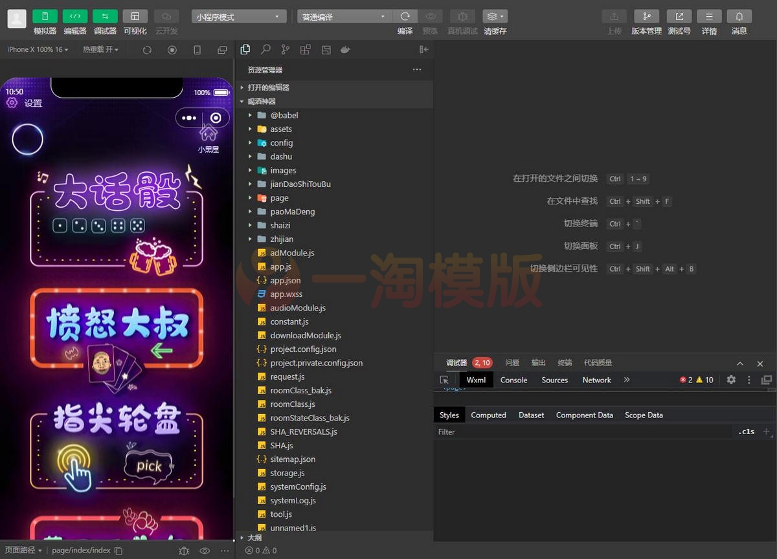This screenshot has height=559, width=777.
Task: Switch to the 问题 problems tab
Action: (x=512, y=363)
